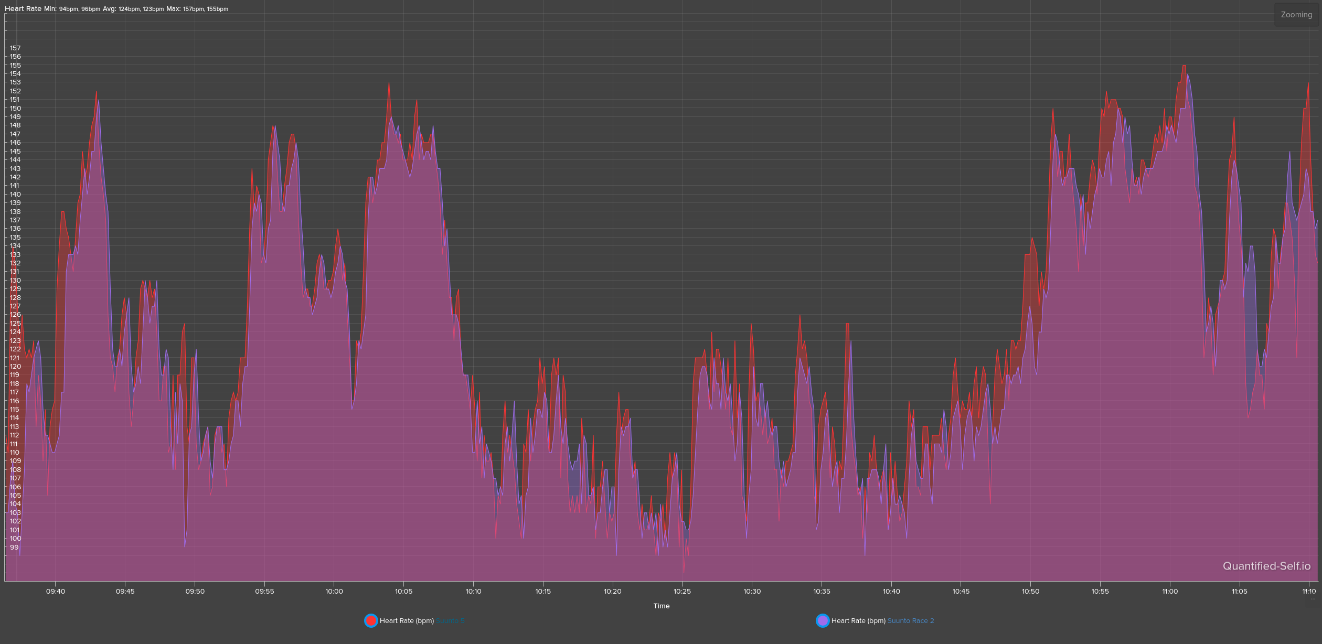Click the 10:25 time axis label
This screenshot has width=1322, height=644.
682,591
